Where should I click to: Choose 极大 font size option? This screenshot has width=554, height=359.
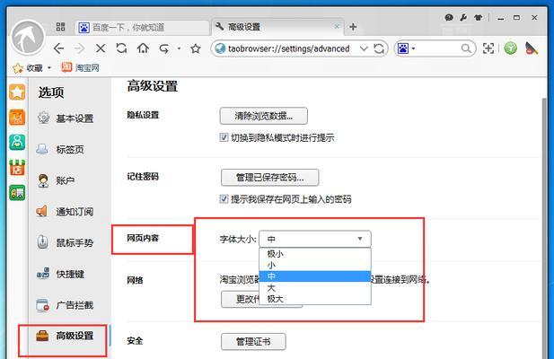(x=315, y=299)
